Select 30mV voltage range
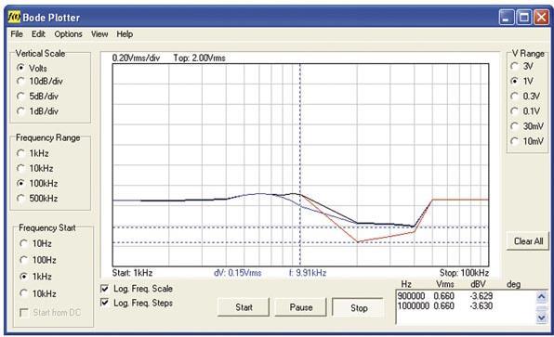554x337 pixels. click(515, 126)
